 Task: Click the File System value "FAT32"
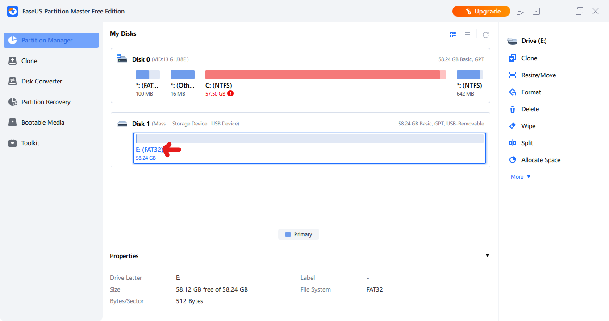(x=375, y=289)
